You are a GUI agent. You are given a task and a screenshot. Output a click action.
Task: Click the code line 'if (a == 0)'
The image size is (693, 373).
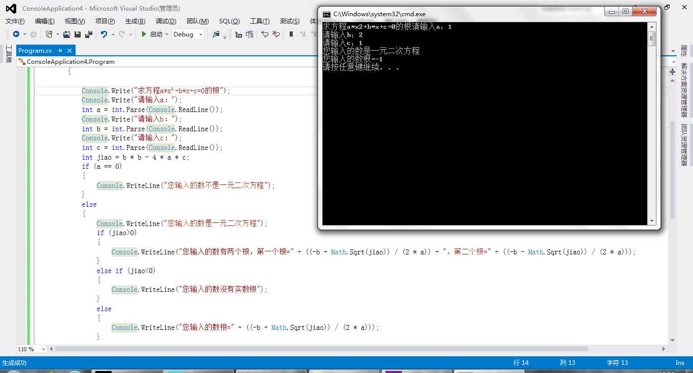[x=102, y=166]
